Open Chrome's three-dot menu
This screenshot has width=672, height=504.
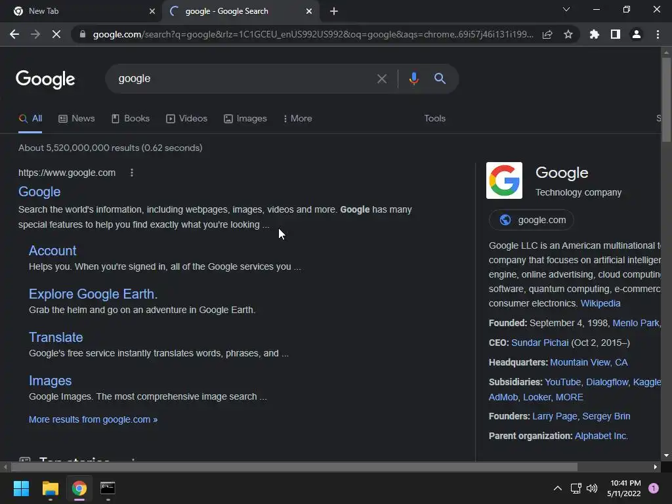point(658,34)
